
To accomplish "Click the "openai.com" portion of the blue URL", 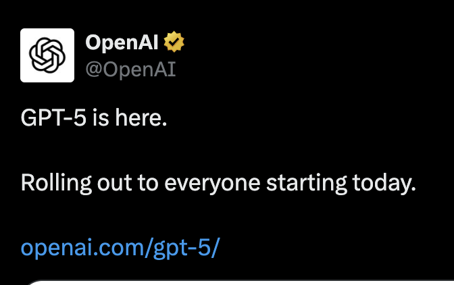I will [82, 248].
